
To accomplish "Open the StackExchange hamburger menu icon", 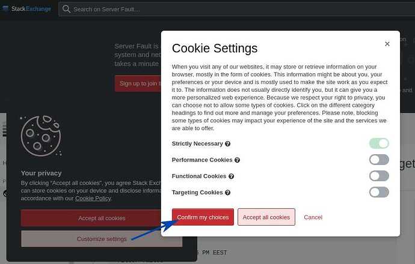I will pos(5,8).
